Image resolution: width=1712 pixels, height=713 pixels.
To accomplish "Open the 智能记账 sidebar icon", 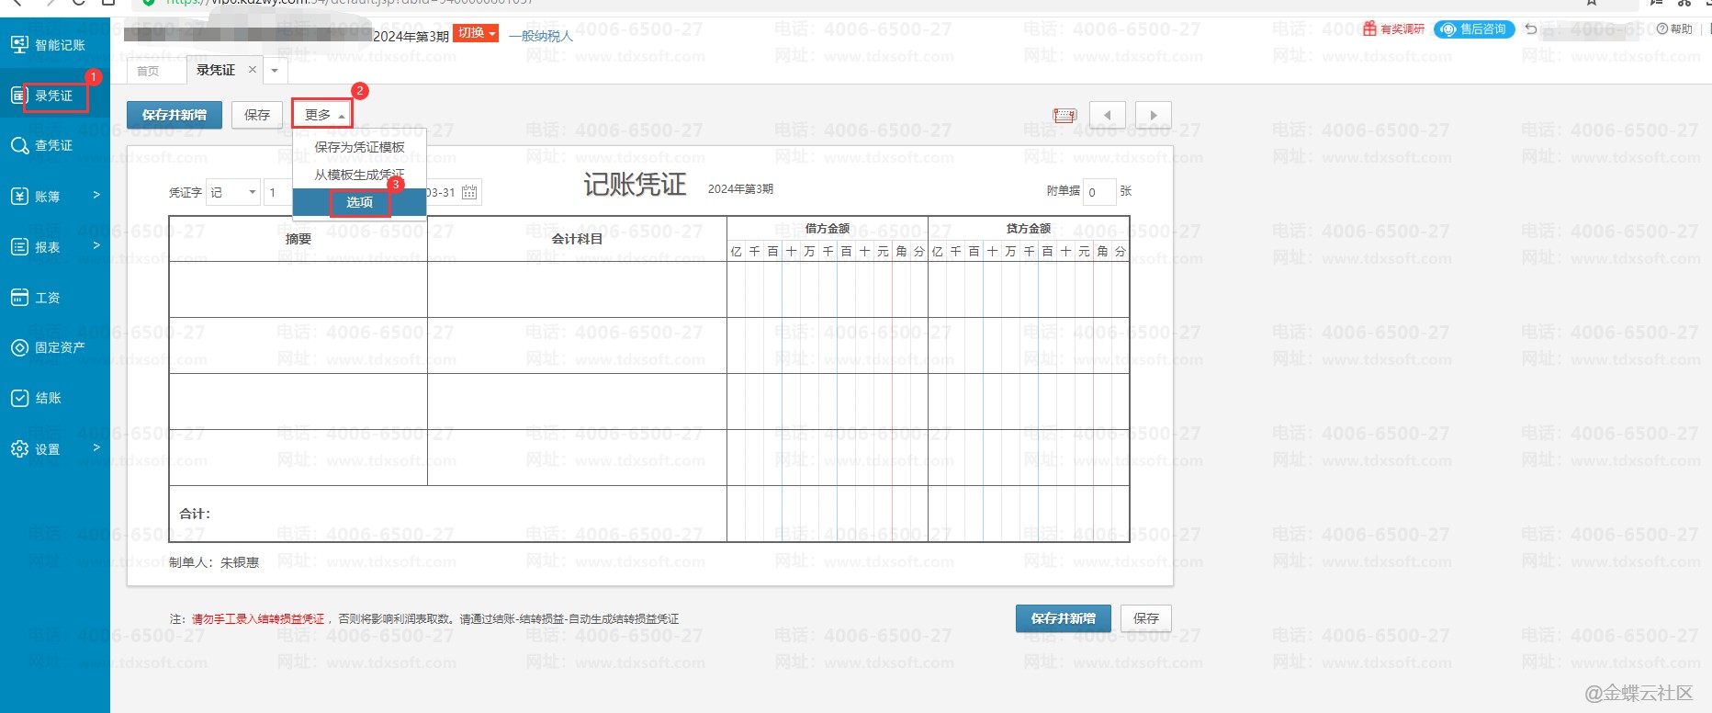I will (x=19, y=44).
